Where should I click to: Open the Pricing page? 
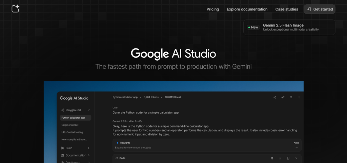click(x=213, y=9)
